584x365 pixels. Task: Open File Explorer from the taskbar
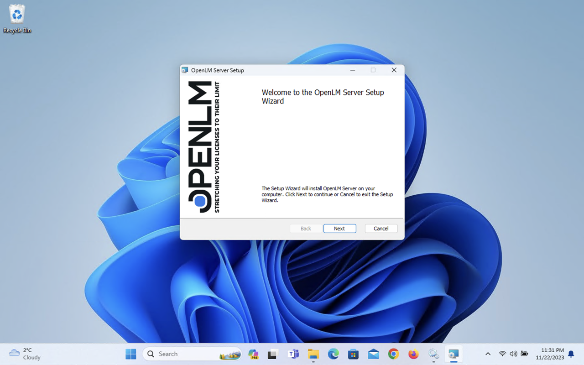(313, 354)
